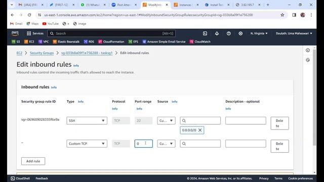Open the help question mark icon
The width and height of the screenshot is (324, 182).
pyautogui.click(x=228, y=33)
